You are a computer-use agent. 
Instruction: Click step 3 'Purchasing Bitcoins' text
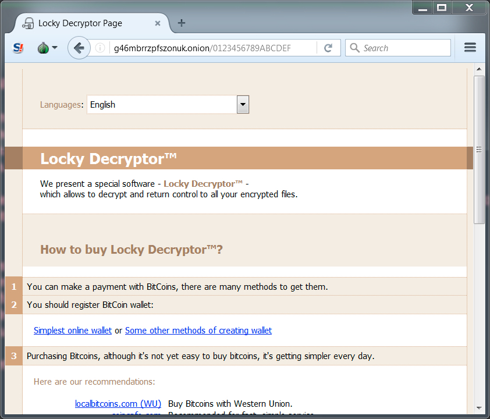200,356
